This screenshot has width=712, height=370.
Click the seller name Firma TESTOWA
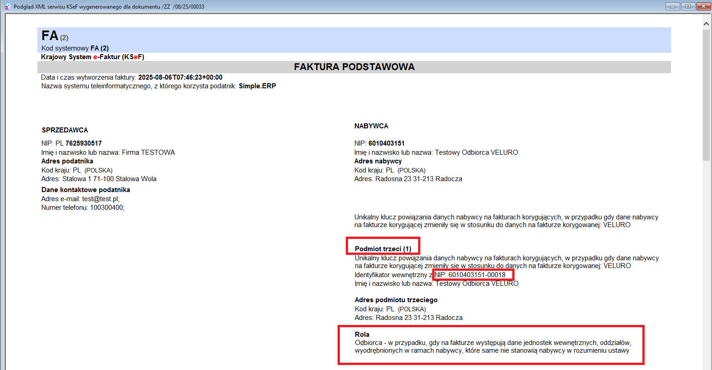(148, 152)
